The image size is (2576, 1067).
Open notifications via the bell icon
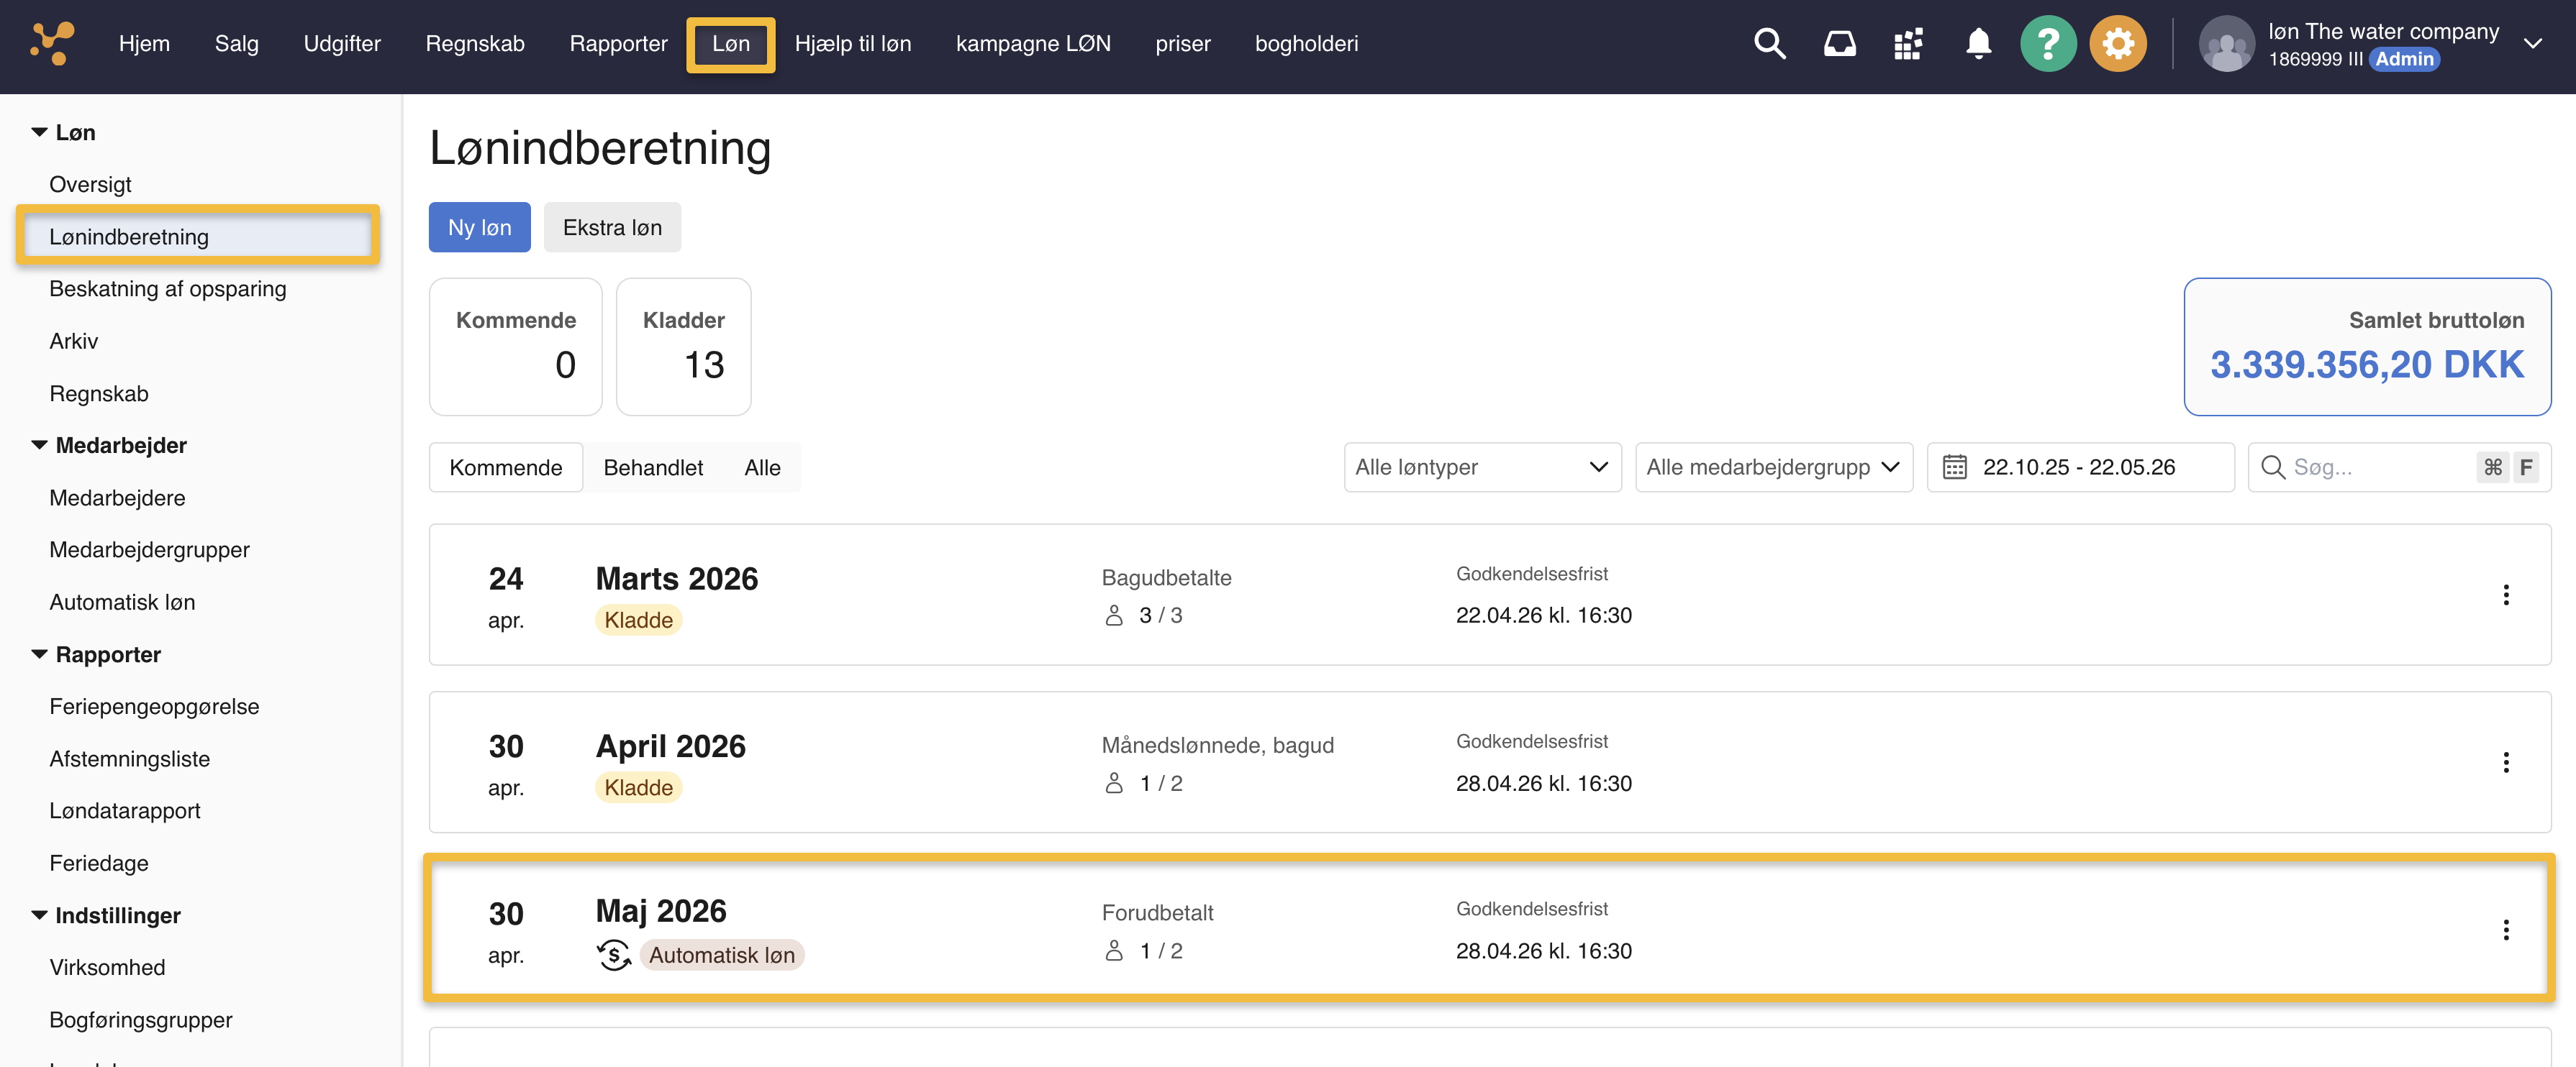(x=1978, y=43)
